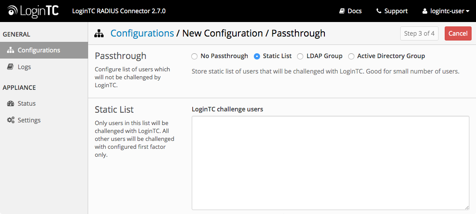Click the LoginTC logo
This screenshot has height=214, width=476.
[33, 11]
